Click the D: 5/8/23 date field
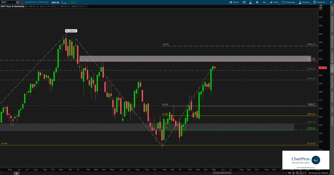This screenshot has width=334, height=175. coord(30,6)
